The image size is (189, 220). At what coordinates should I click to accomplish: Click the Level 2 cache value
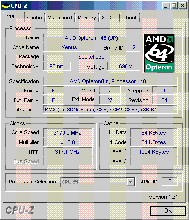[x=154, y=152]
